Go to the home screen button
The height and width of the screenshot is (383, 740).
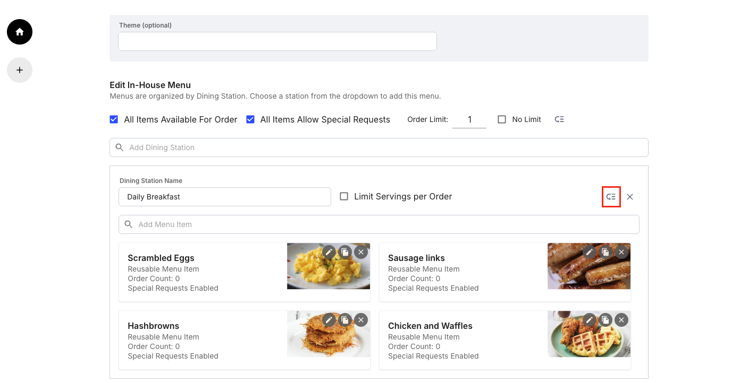pyautogui.click(x=20, y=32)
